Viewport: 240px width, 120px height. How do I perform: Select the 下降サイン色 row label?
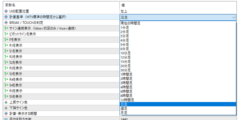[18, 108]
